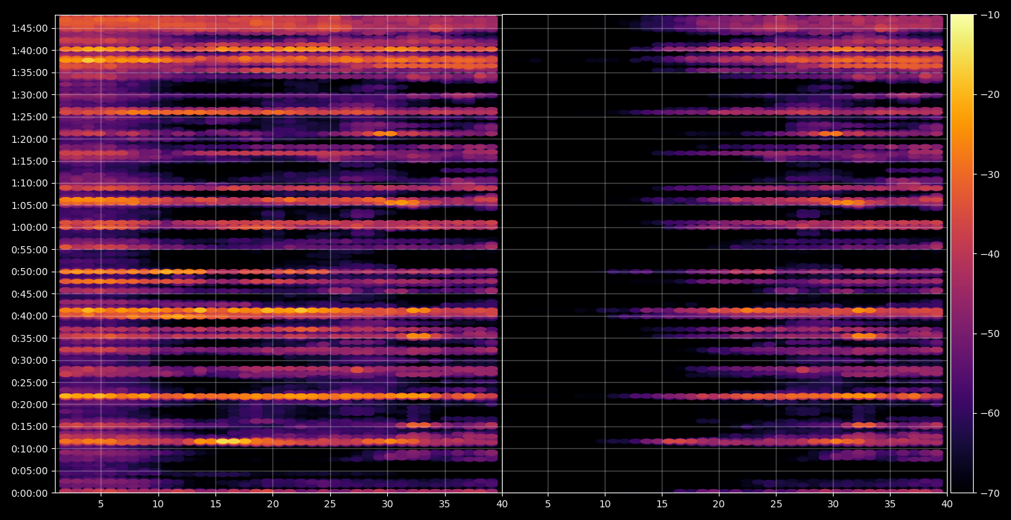This screenshot has height=520, width=1011.
Task: Click the 0:25:00 time label
Action: 30,382
